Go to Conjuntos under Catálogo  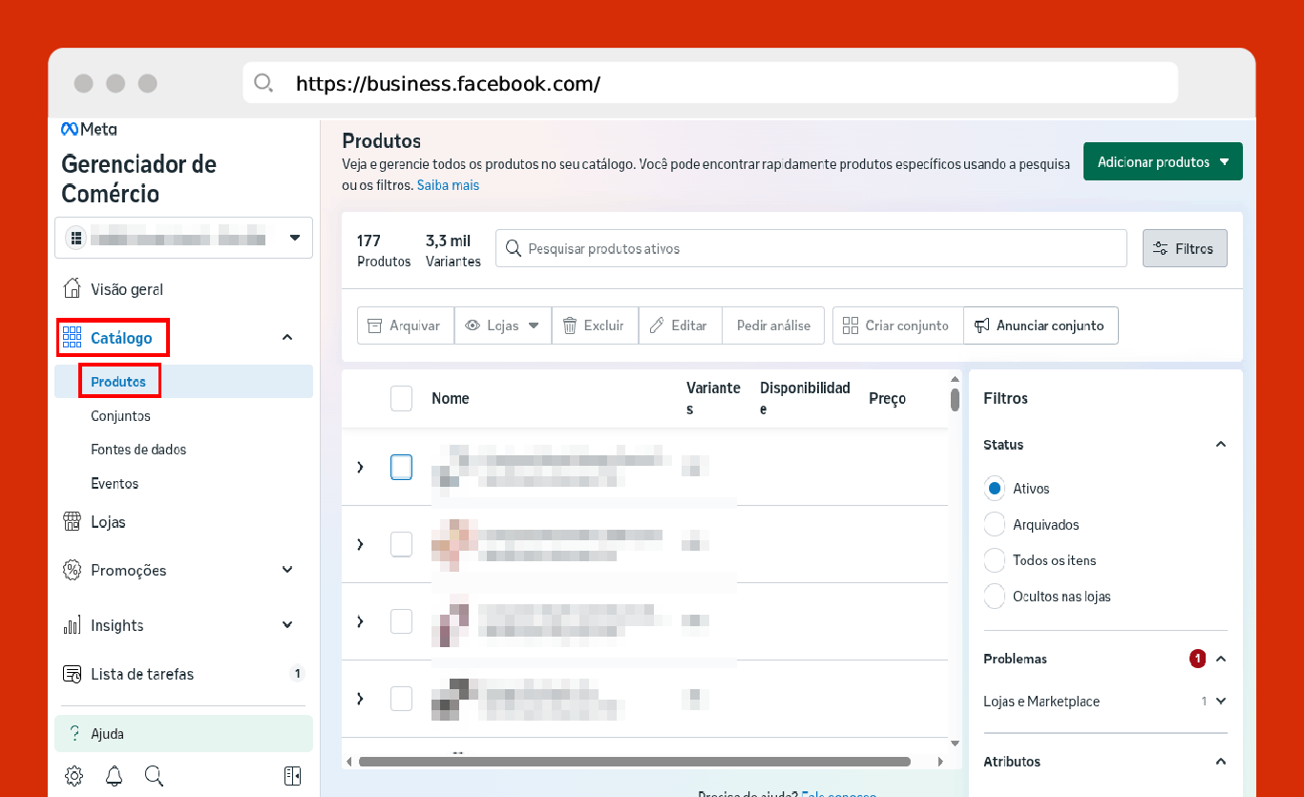click(x=120, y=416)
